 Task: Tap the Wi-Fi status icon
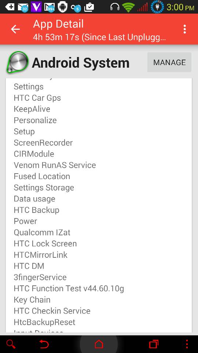129,7
